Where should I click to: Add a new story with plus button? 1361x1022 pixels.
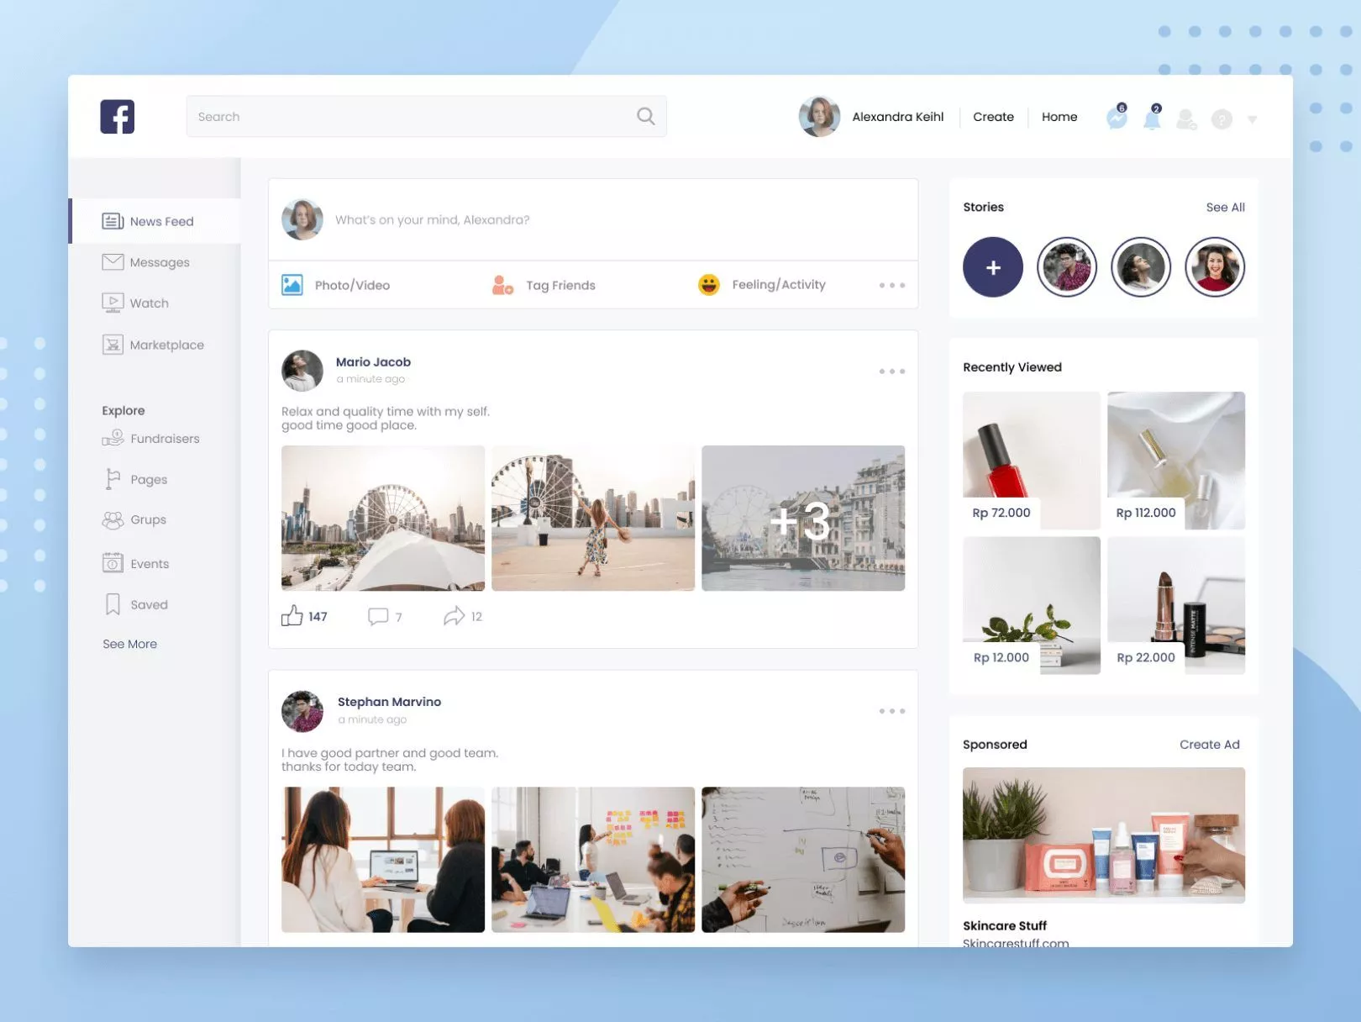[993, 267]
